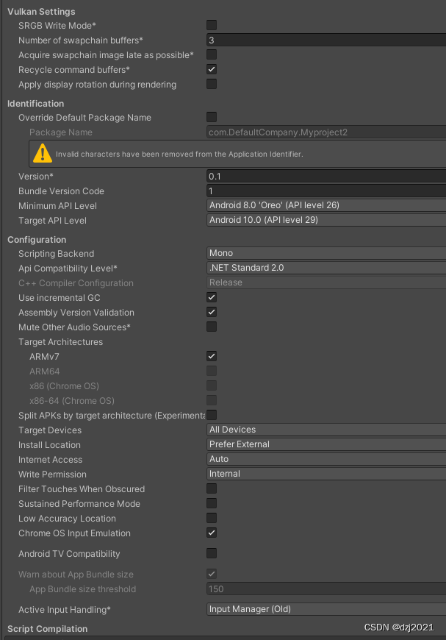Uncheck the ARMv7 target architecture
The image size is (446, 640).
tap(212, 356)
